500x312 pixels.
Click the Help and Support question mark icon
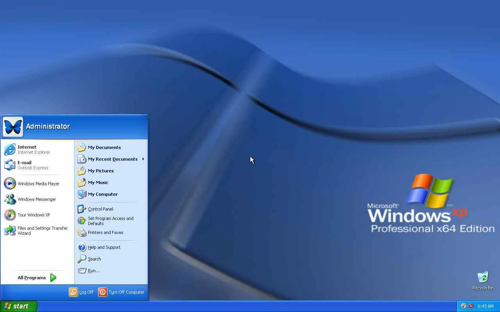coord(82,247)
